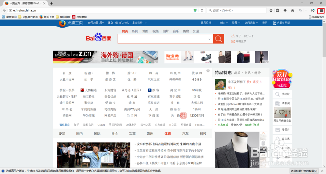Click the scissors screenshot tool icon
Image resolution: width=326 pixels, height=174 pixels.
[313, 10]
